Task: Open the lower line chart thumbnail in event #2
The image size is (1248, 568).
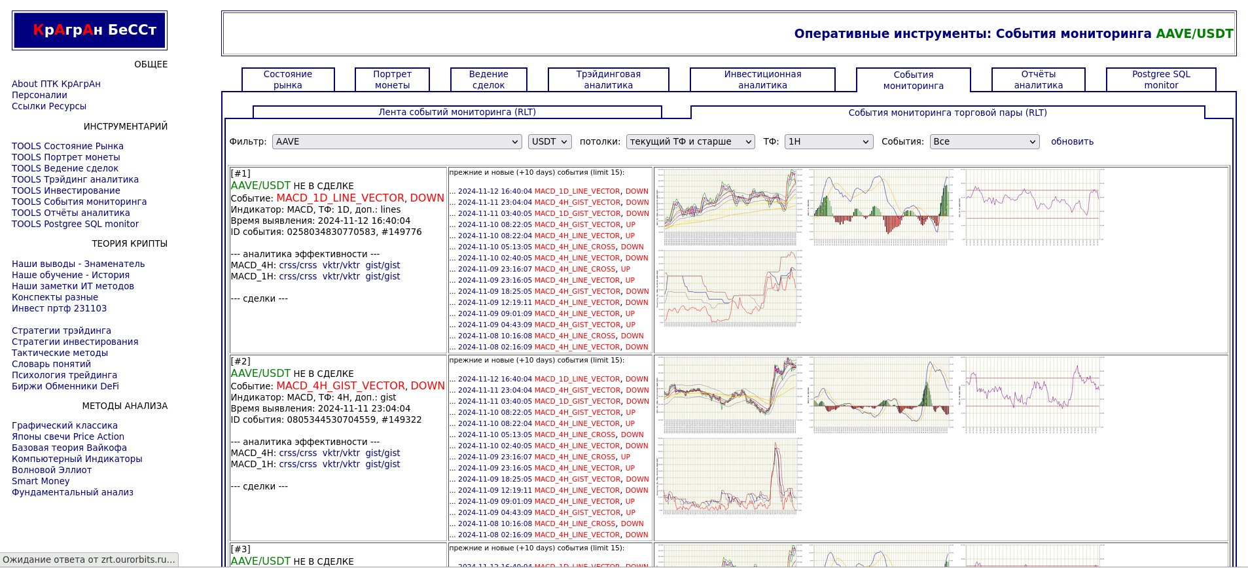Action: 729,476
